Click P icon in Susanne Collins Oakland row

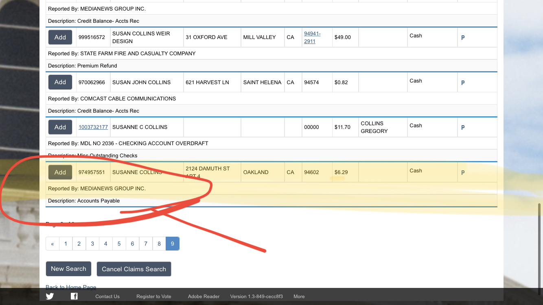(x=463, y=172)
